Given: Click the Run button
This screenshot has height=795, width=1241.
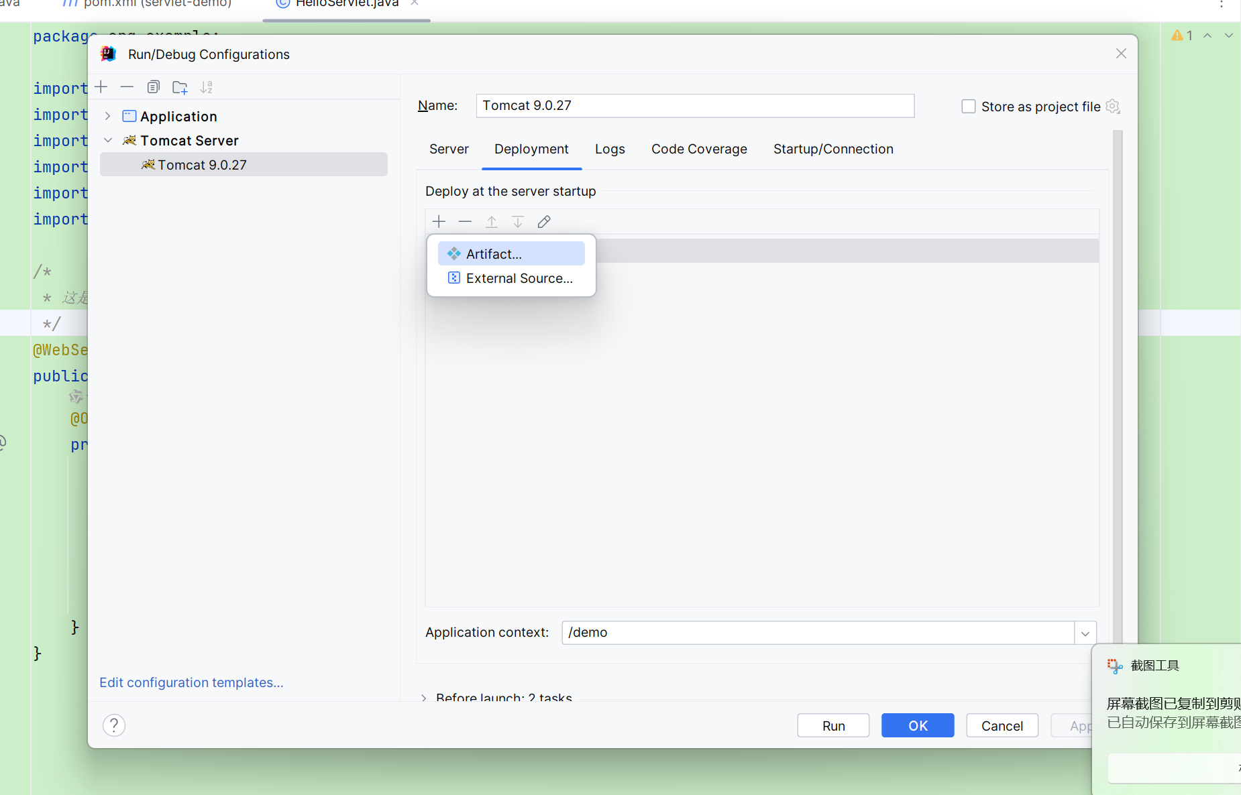Looking at the screenshot, I should point(833,725).
